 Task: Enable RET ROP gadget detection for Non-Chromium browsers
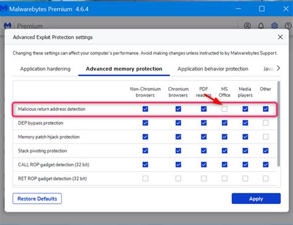point(145,178)
